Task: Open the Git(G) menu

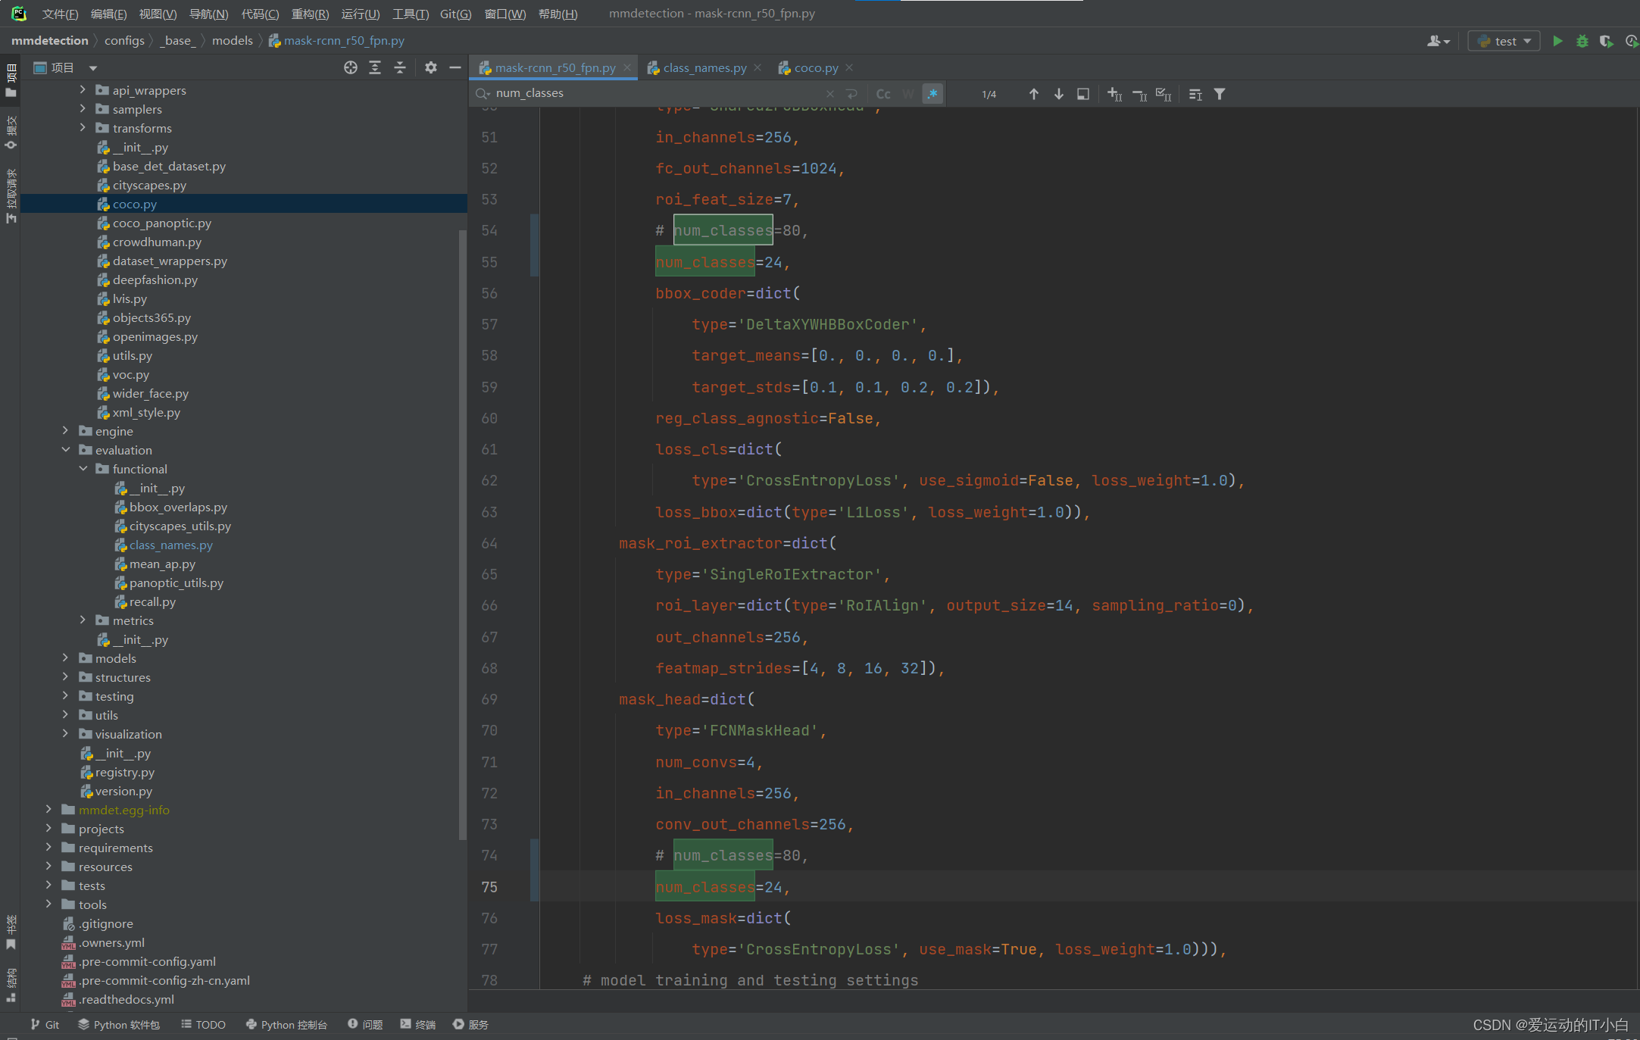Action: coord(455,14)
